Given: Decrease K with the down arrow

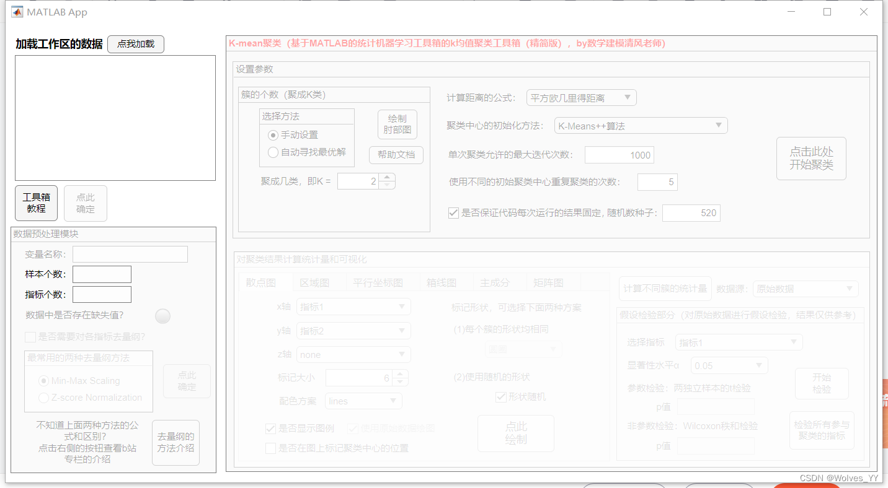Looking at the screenshot, I should (387, 185).
